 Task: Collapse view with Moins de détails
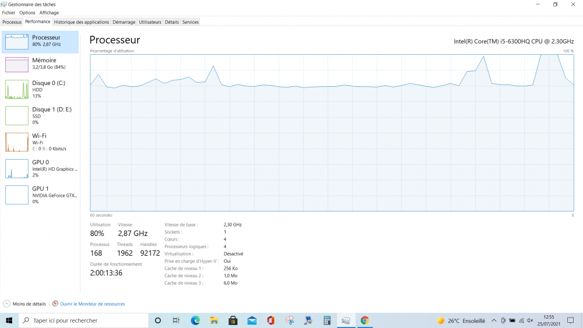24,304
